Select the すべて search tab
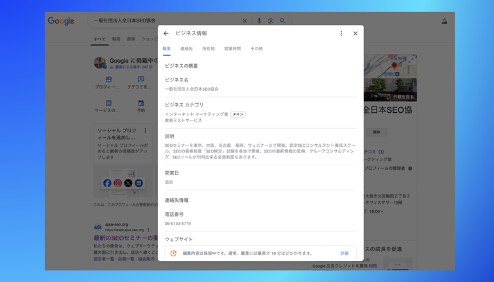 tap(99, 39)
